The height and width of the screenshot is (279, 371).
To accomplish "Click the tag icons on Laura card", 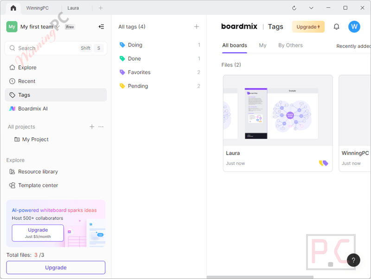I will [323, 163].
